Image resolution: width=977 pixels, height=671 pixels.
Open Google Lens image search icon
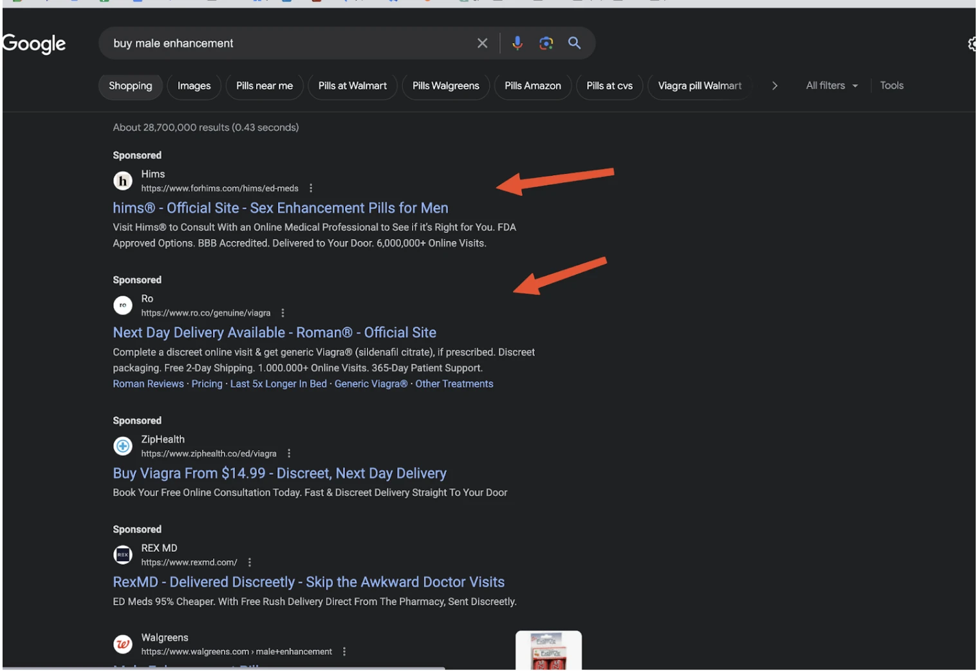[546, 43]
